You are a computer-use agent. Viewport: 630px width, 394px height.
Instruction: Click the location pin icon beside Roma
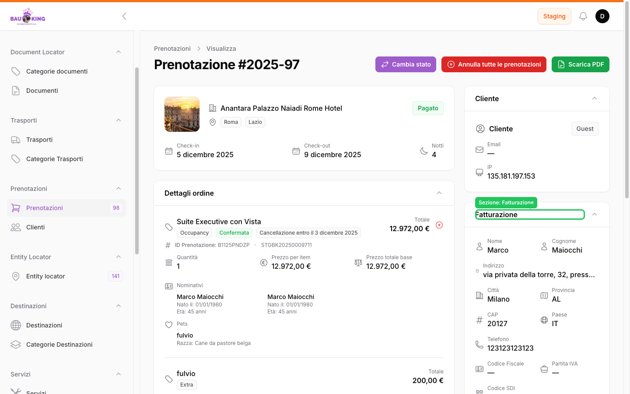[x=213, y=122]
